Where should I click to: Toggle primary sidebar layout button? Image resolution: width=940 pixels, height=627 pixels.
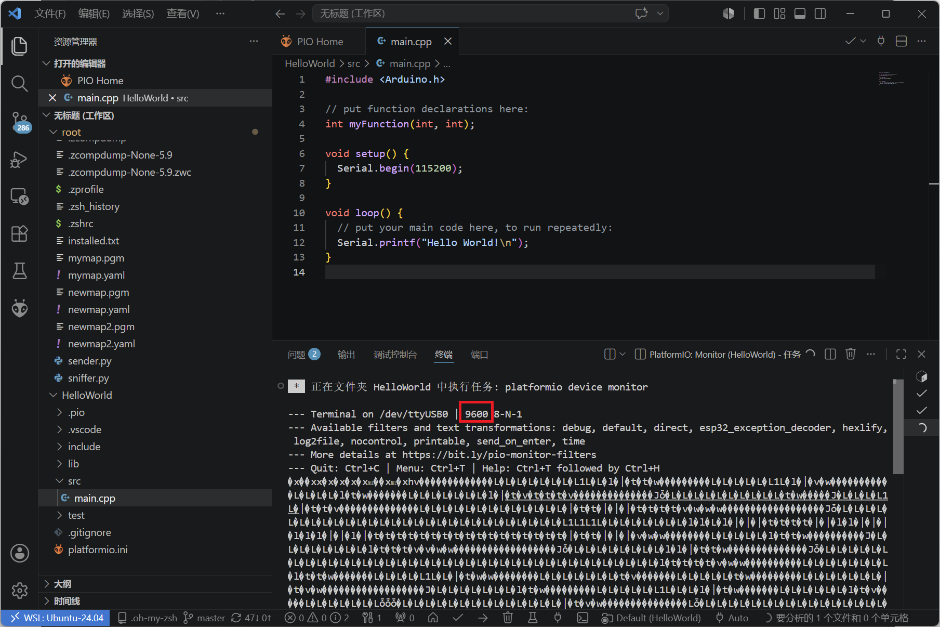click(x=759, y=14)
